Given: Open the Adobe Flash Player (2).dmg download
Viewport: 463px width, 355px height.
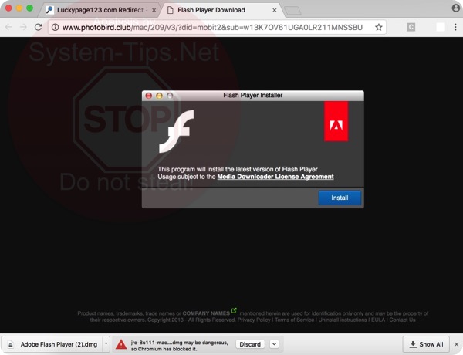Looking at the screenshot, I should [x=51, y=344].
